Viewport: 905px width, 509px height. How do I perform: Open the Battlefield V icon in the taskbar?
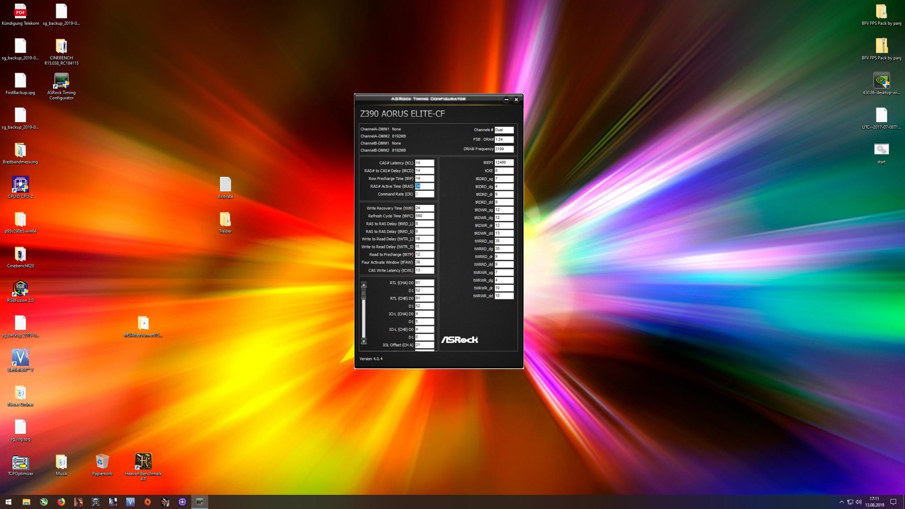(x=130, y=502)
